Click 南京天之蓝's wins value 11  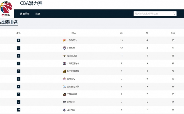click(121, 56)
